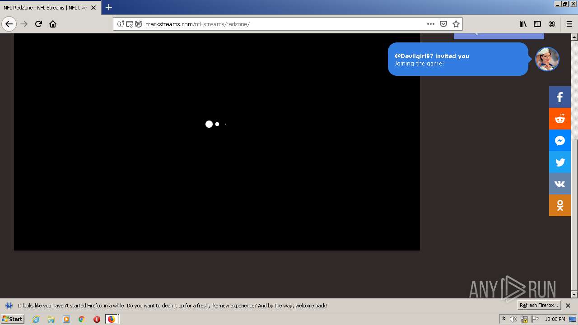Open the Devilgirl97 invitation popup

tap(458, 59)
